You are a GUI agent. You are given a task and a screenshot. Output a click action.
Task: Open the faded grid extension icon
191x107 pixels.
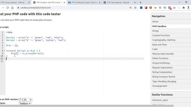tap(179, 8)
